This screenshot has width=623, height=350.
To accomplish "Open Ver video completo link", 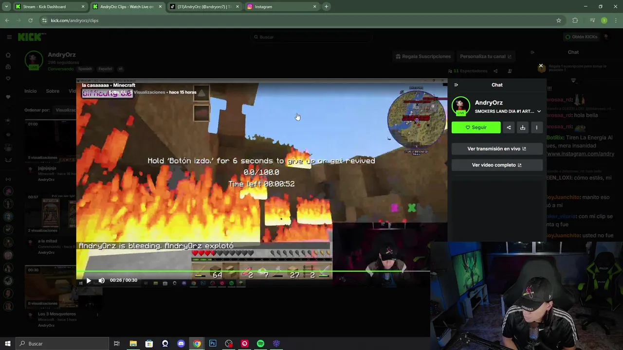I will [497, 165].
